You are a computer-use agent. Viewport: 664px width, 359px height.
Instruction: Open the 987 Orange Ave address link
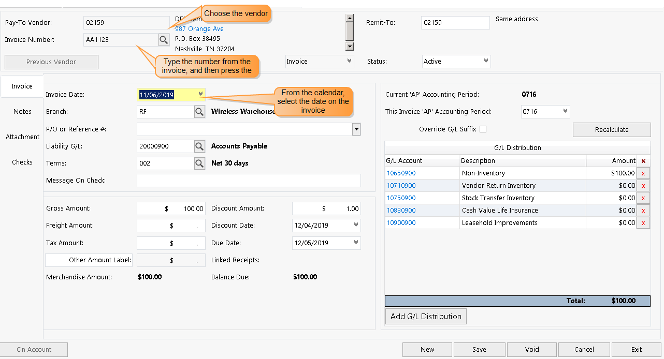tap(199, 28)
